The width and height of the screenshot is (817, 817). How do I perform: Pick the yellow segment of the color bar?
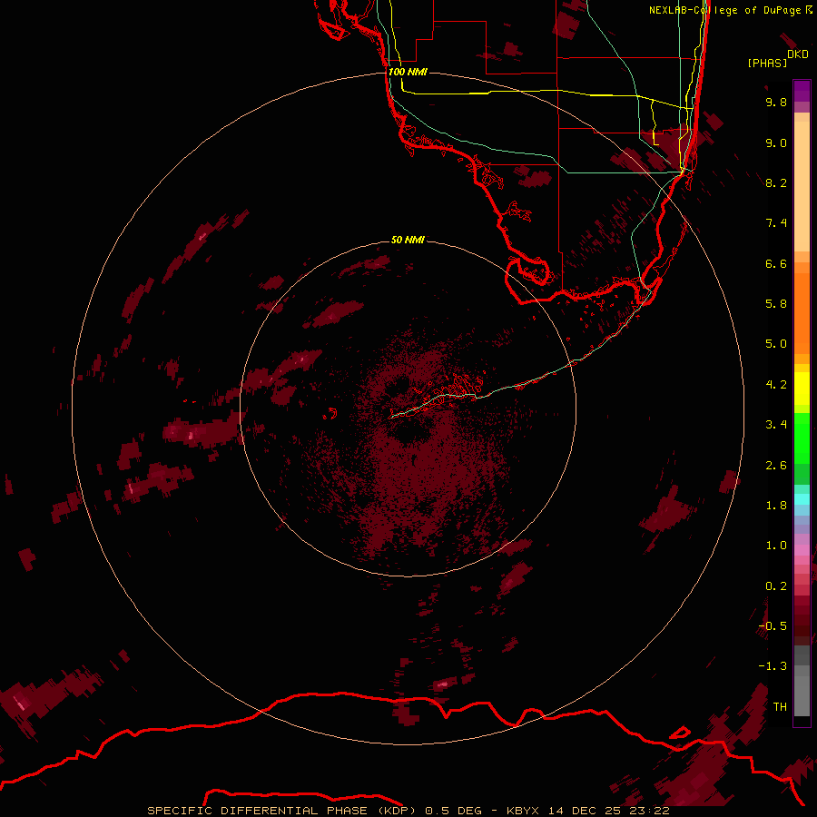pos(802,389)
